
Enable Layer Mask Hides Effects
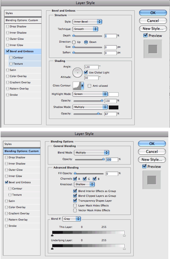(x=75, y=206)
